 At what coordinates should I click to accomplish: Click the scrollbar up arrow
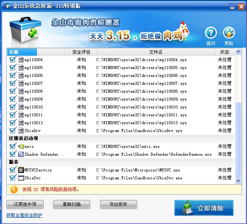[x=238, y=52]
